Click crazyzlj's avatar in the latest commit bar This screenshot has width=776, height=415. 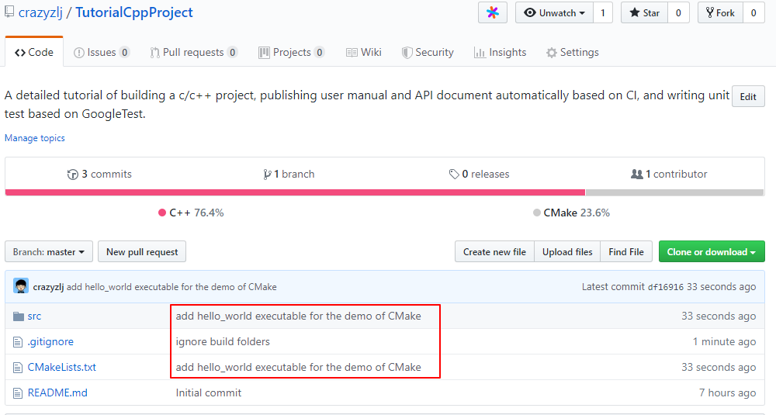click(21, 286)
